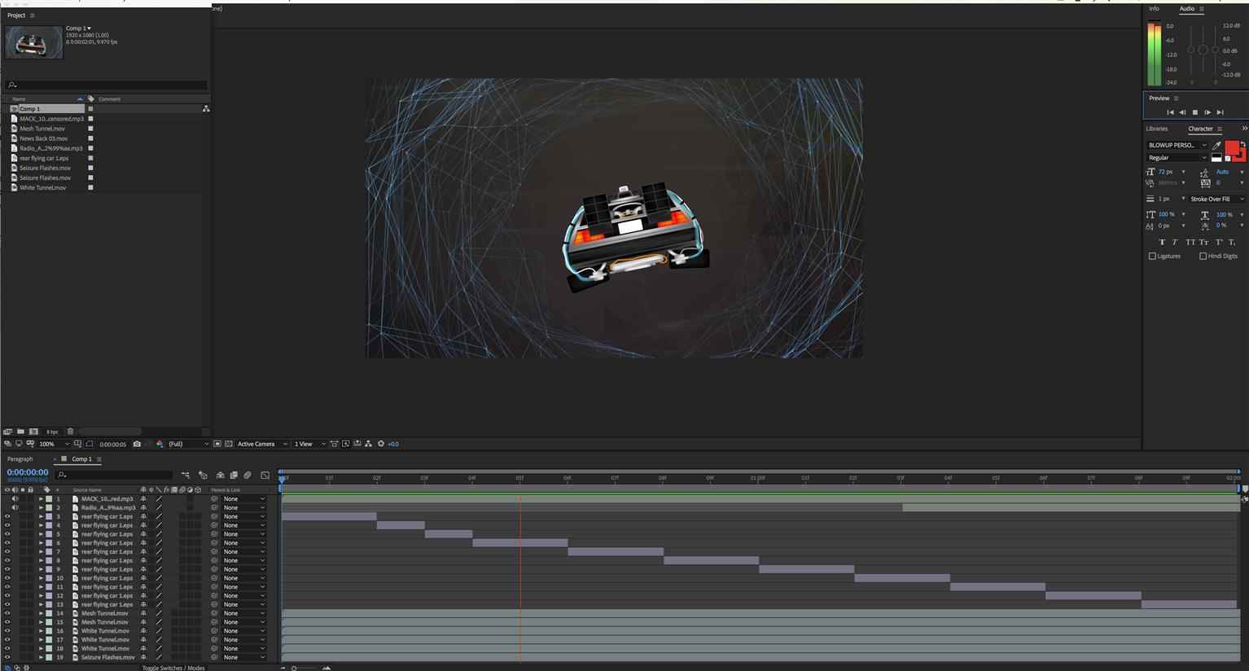Create a new folder in Project panel
This screenshot has width=1249, height=671.
click(x=20, y=432)
